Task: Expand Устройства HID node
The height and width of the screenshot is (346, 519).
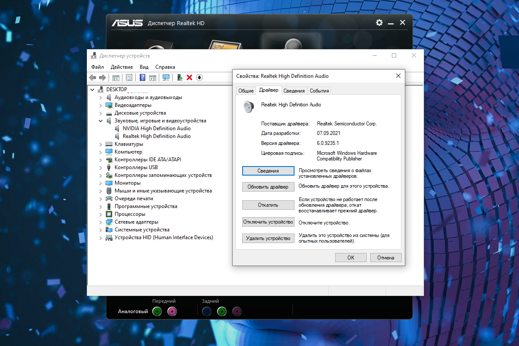Action: (x=101, y=237)
